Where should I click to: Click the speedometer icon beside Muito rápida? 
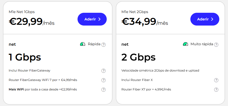[x=186, y=44]
